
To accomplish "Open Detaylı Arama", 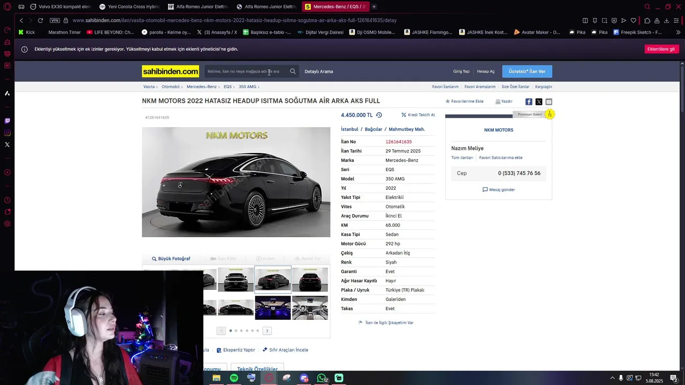I will click(319, 71).
